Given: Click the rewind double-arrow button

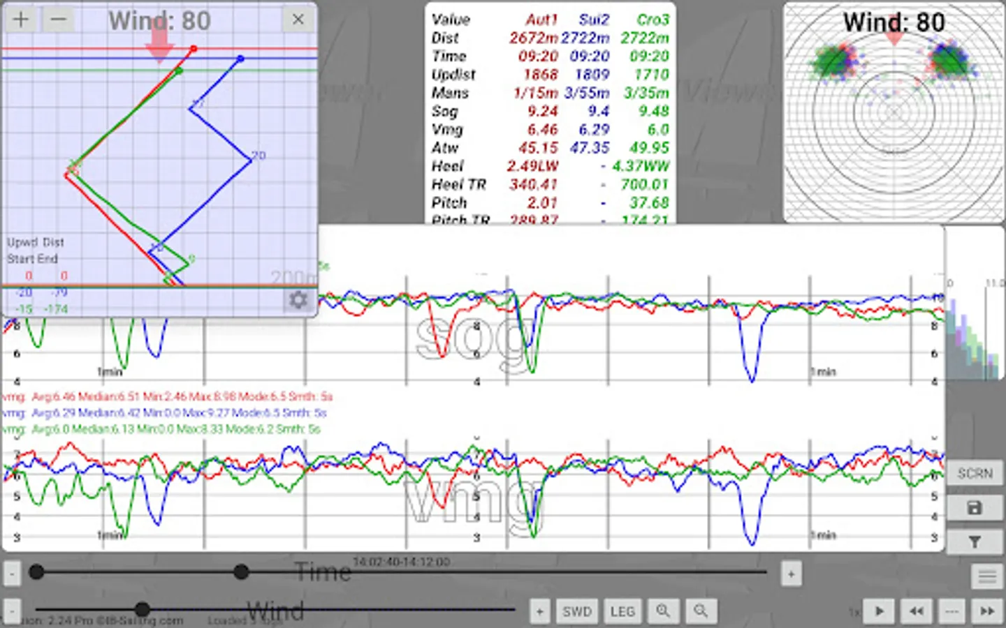Looking at the screenshot, I should point(916,611).
